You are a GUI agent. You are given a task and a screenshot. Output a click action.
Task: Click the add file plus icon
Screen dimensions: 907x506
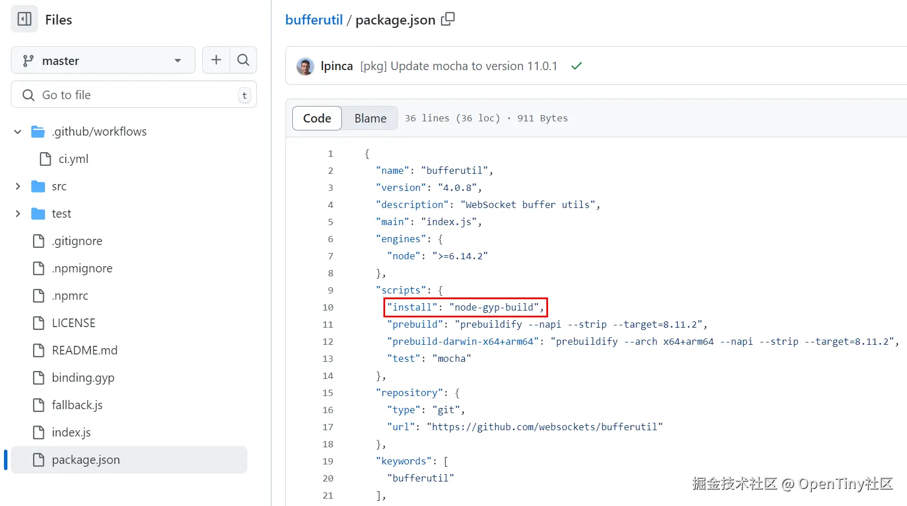216,60
